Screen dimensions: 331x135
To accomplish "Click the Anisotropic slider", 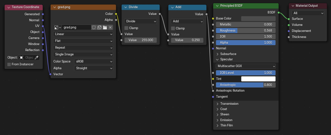I will 246,85.
